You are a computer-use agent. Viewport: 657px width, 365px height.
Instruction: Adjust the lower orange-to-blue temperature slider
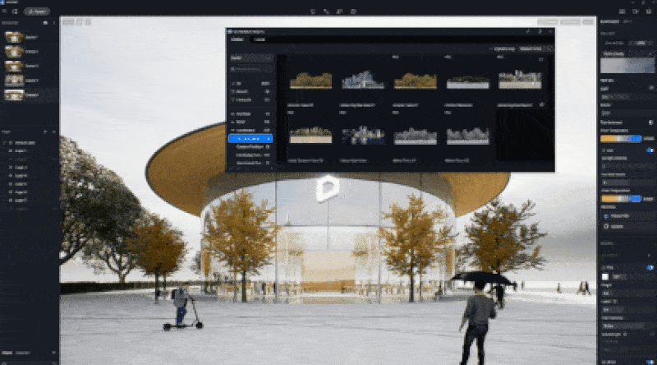(x=621, y=198)
